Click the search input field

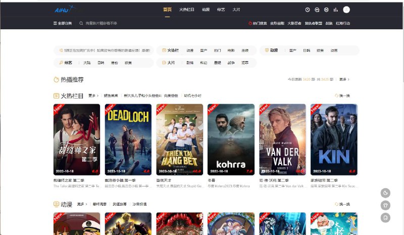click(x=101, y=23)
